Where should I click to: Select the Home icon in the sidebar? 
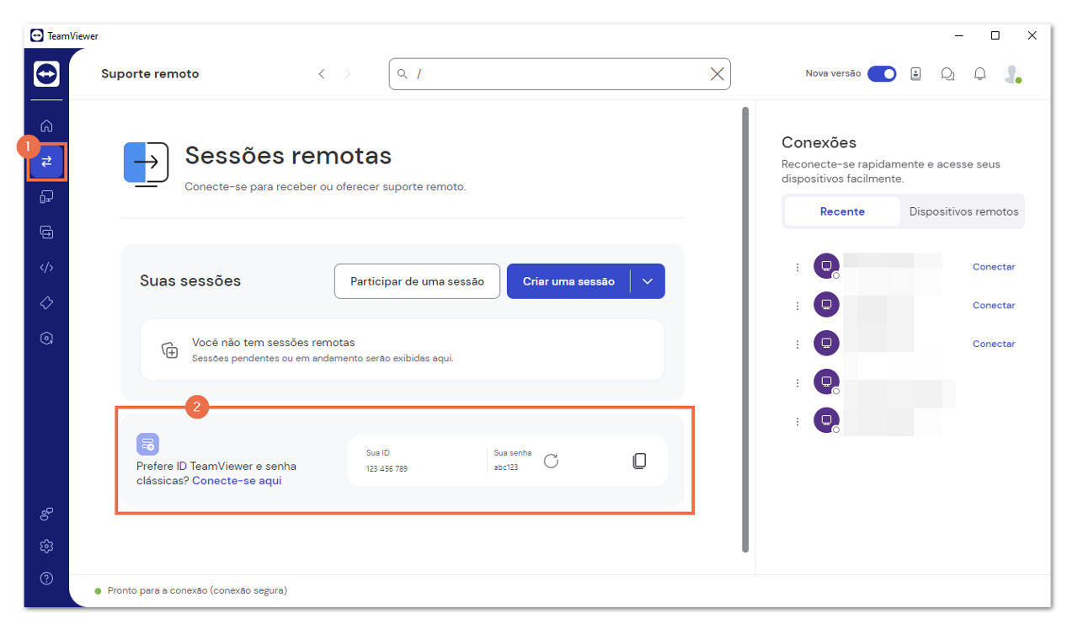pos(46,125)
